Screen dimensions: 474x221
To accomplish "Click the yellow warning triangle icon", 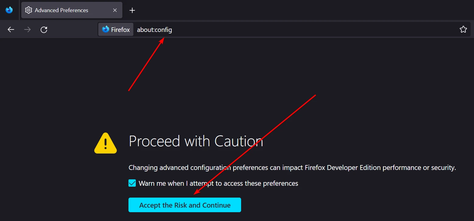I will click(x=106, y=143).
